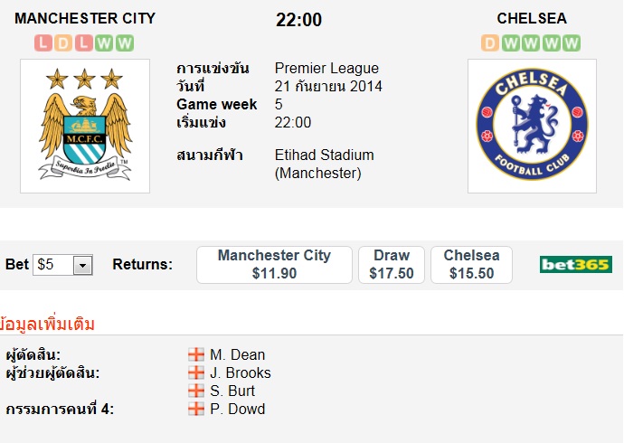Open the bet amount dropdown arrow
This screenshot has height=443, width=624.
click(x=83, y=265)
